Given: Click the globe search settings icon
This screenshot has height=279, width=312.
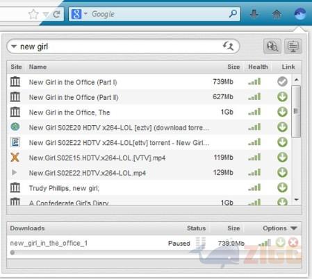Looking at the screenshot, I should click(x=272, y=46).
